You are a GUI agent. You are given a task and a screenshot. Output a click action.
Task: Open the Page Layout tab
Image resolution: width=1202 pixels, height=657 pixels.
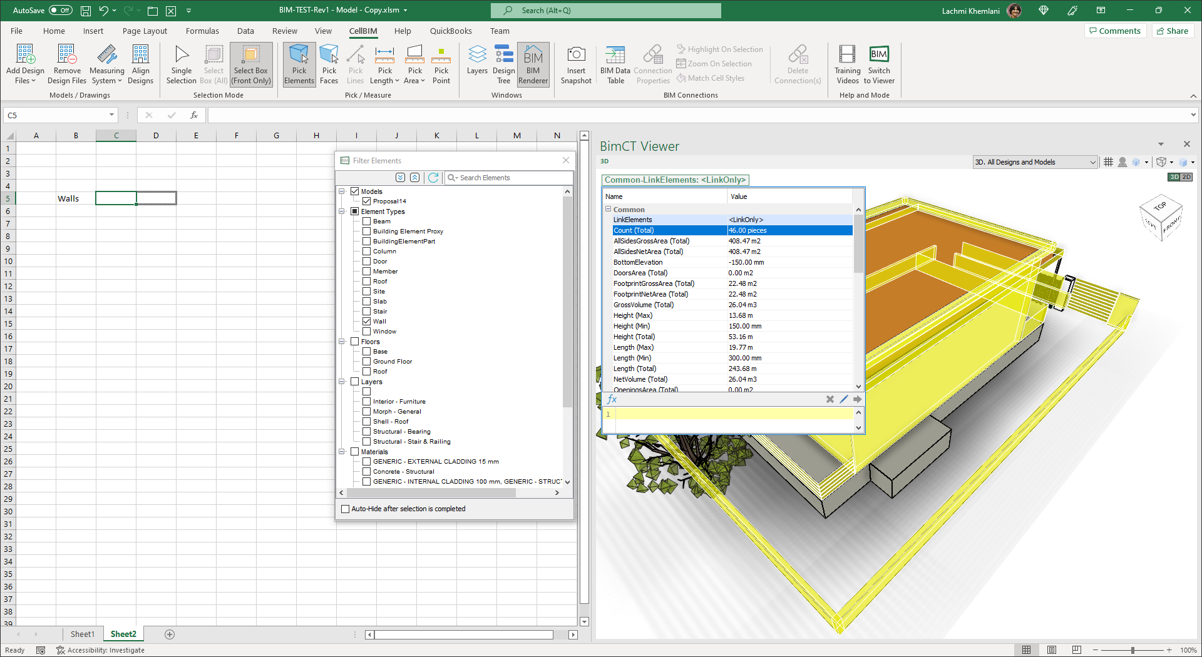pyautogui.click(x=145, y=31)
